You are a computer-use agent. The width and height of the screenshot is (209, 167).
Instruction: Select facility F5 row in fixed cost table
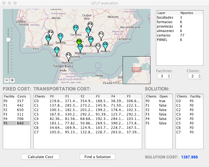[x=16, y=123]
